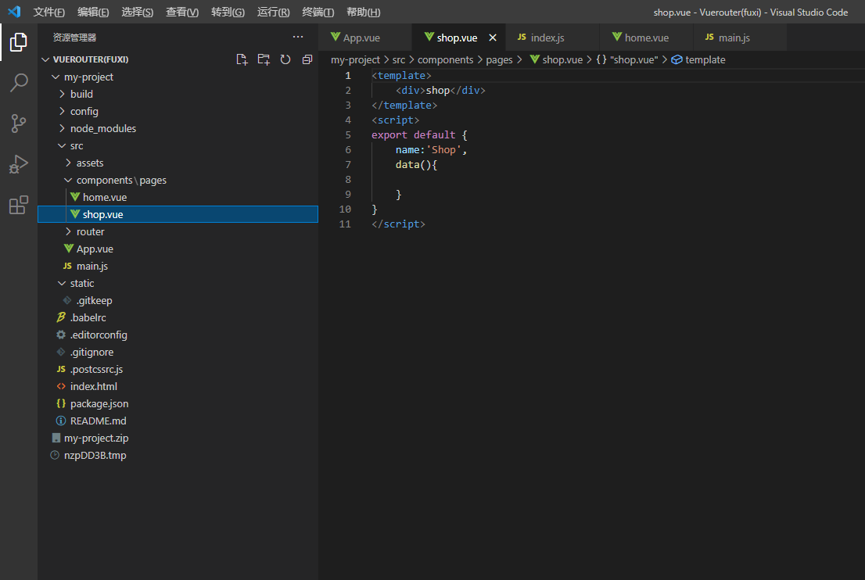Open the Explorer view in activity bar
The image size is (865, 580).
[18, 42]
